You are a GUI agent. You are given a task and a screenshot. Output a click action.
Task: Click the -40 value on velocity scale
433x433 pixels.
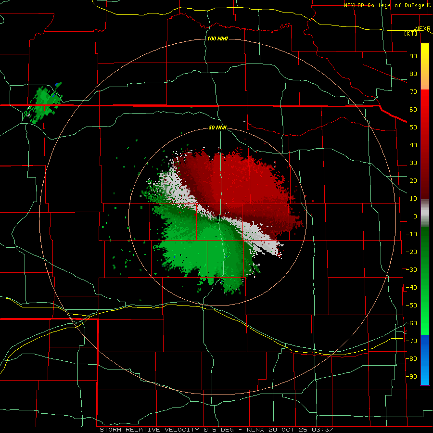pos(411,288)
